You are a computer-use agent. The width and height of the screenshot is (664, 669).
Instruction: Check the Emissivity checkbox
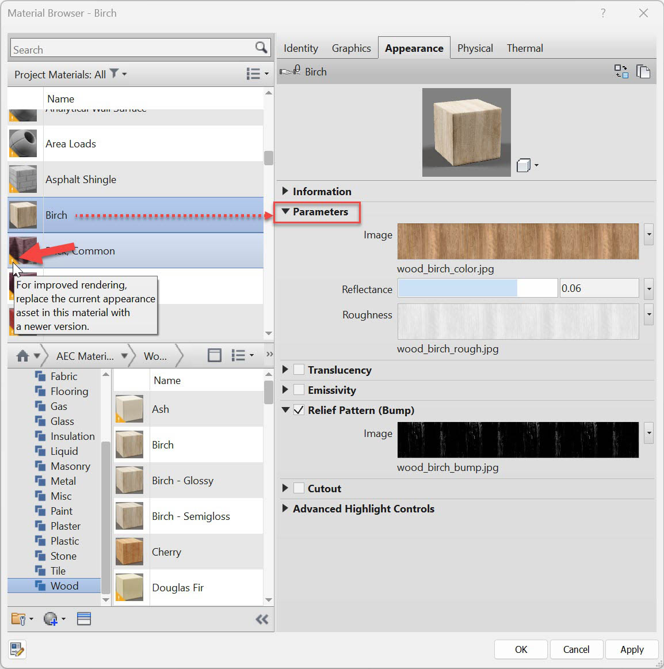pos(297,390)
